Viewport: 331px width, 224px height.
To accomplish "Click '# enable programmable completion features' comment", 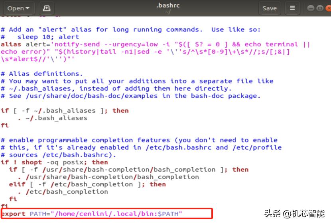I will [x=139, y=140].
